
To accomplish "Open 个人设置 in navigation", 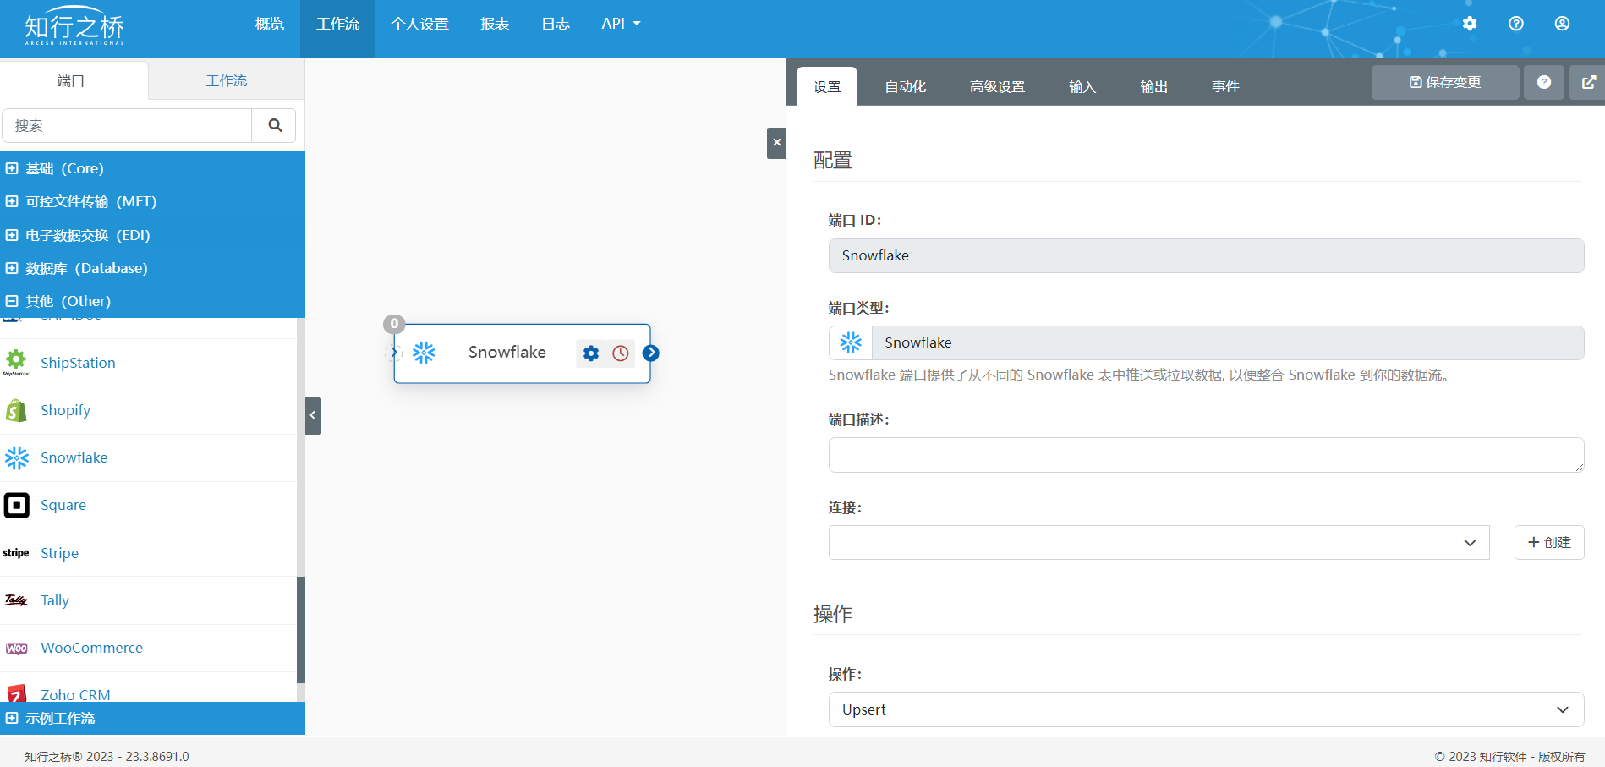I will pyautogui.click(x=419, y=24).
